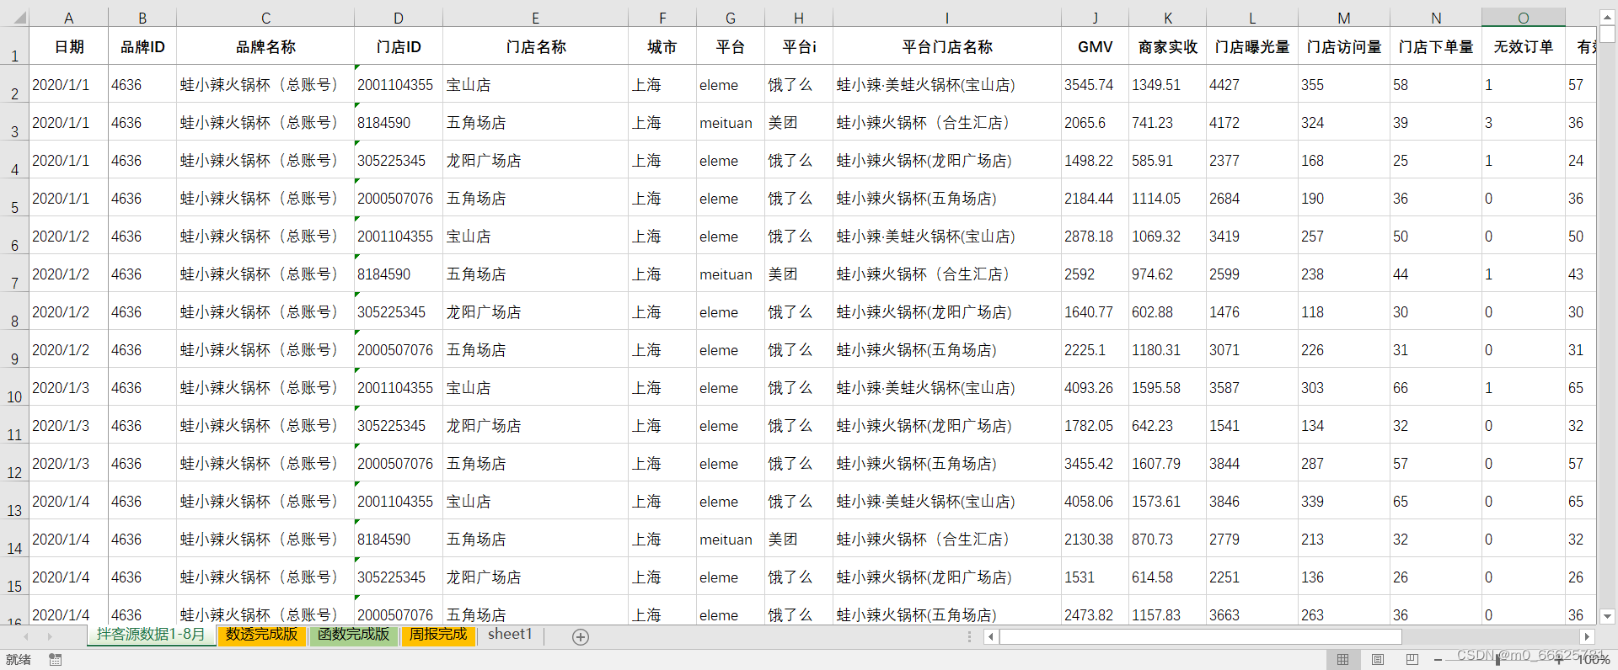1618x670 pixels.
Task: Click the 日期 header cell
Action: tap(69, 47)
